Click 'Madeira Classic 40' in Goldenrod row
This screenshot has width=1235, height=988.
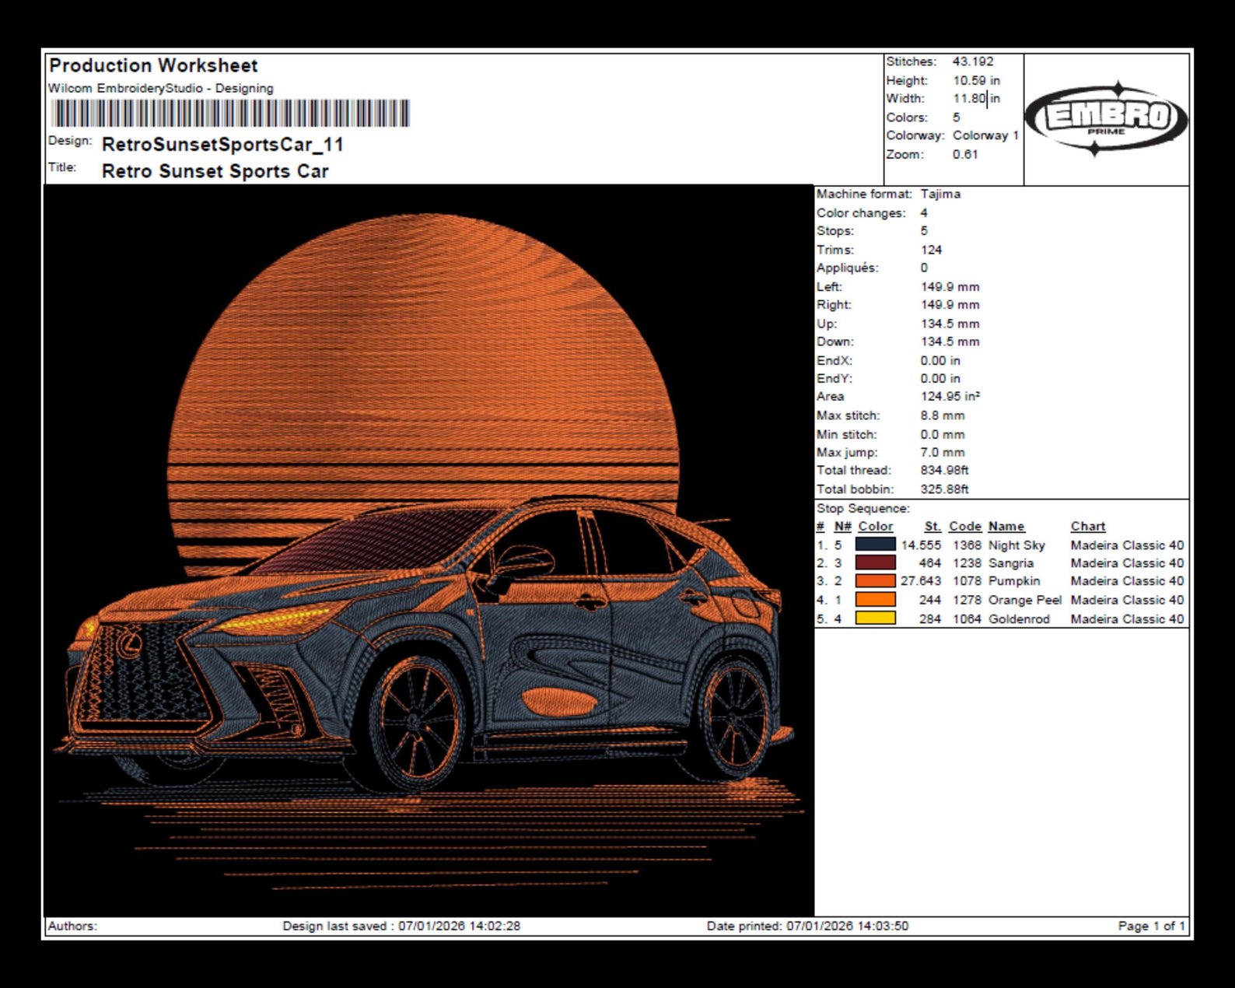coord(1127,619)
